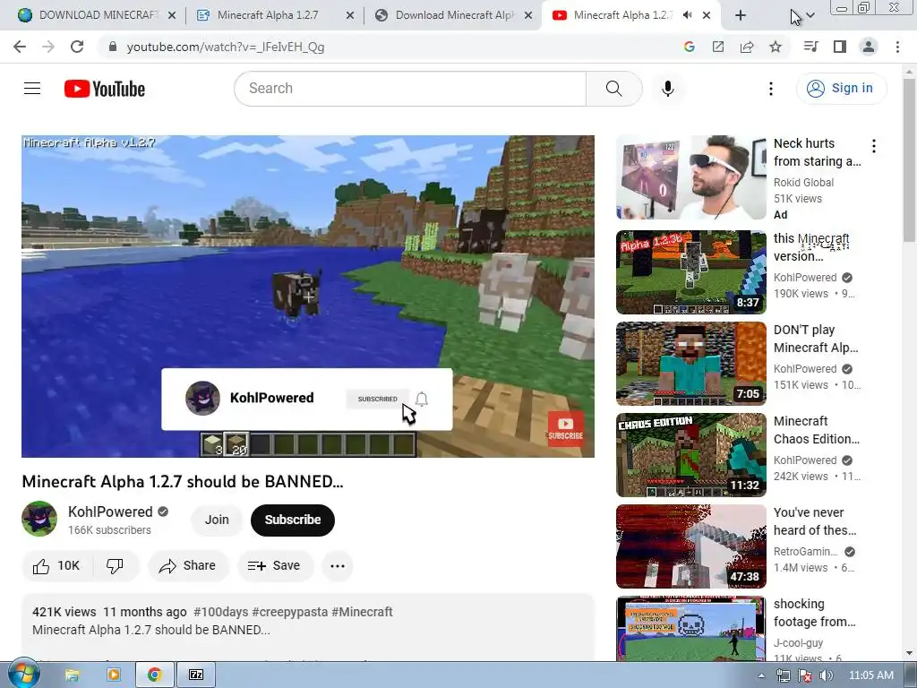Viewport: 917px width, 688px height.
Task: Expand the video description box
Action: point(308,628)
